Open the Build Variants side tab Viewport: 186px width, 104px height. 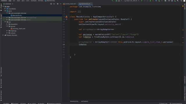click(1, 96)
